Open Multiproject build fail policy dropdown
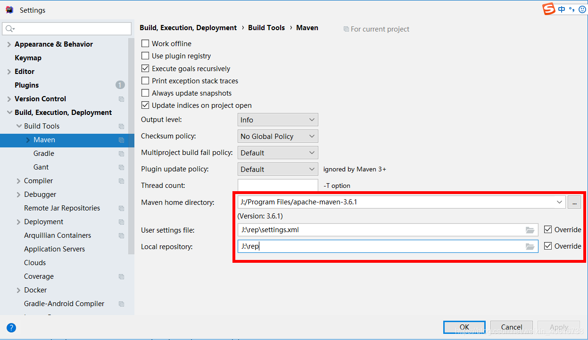This screenshot has width=588, height=340. [278, 153]
